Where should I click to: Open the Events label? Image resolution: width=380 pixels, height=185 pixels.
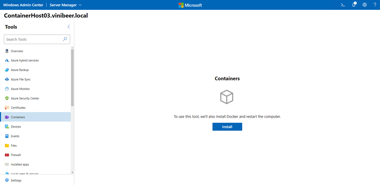(15, 136)
